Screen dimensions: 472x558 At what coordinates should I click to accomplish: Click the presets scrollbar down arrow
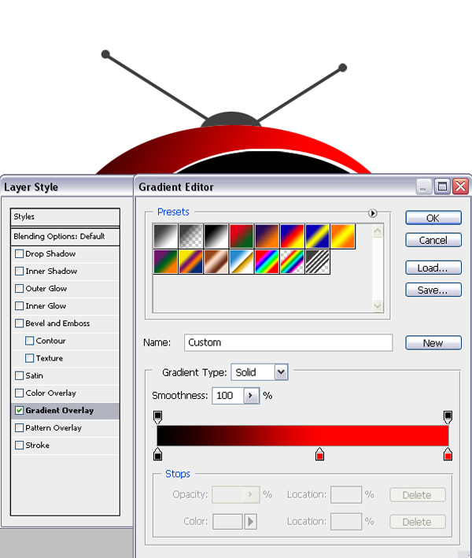(x=378, y=305)
